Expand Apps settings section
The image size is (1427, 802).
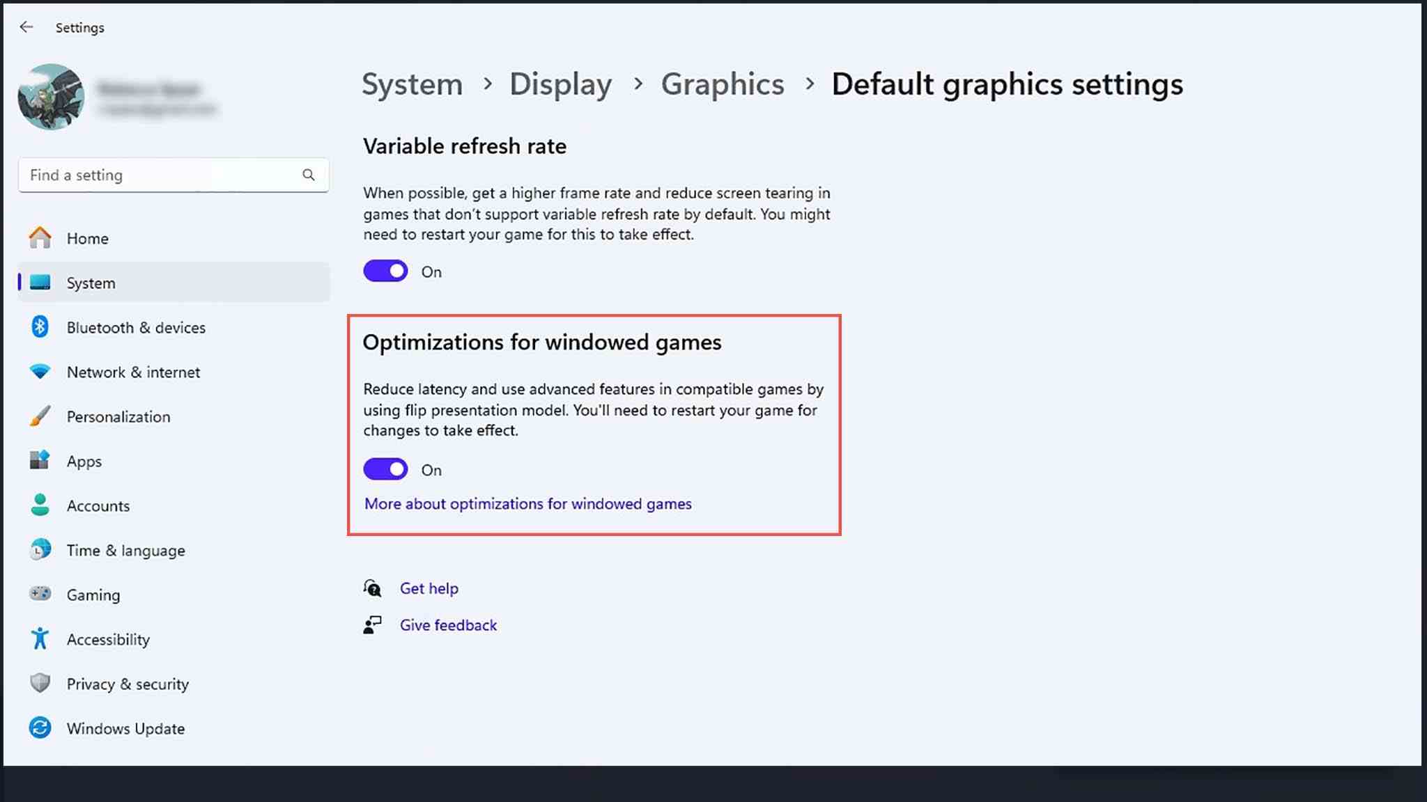84,460
